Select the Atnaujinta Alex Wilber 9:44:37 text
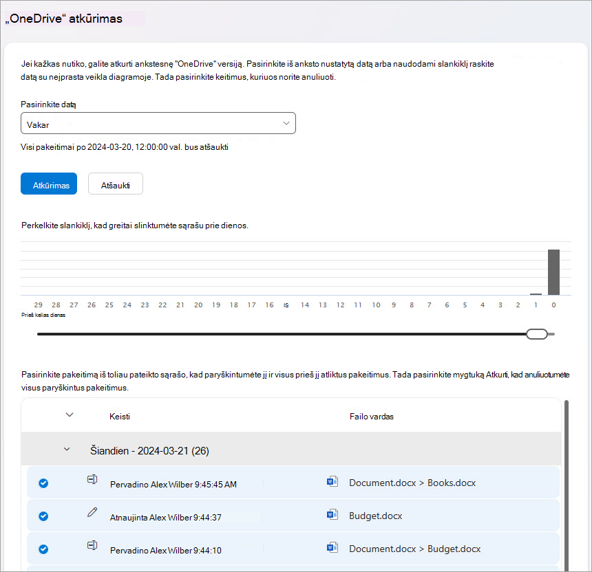This screenshot has width=592, height=572. (x=166, y=517)
